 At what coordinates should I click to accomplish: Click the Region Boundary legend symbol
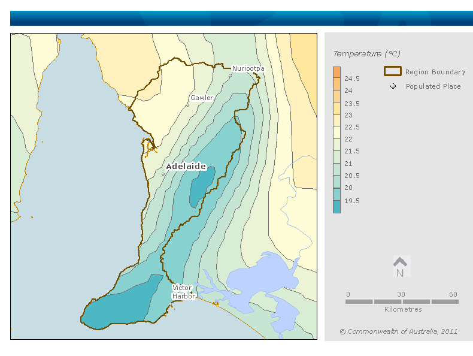click(392, 71)
